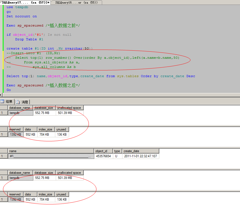Viewport: 240px width, 206px height.
Task: Click the index_size header in second grid
Action: coord(46,129)
